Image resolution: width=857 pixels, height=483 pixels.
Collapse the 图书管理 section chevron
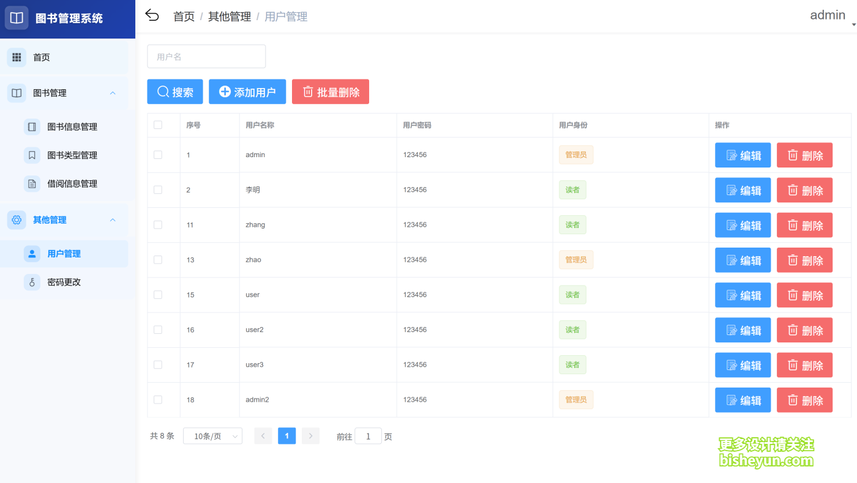(x=113, y=93)
